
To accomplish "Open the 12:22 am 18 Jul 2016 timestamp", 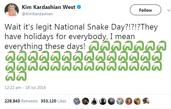I will pyautogui.click(x=25, y=87).
